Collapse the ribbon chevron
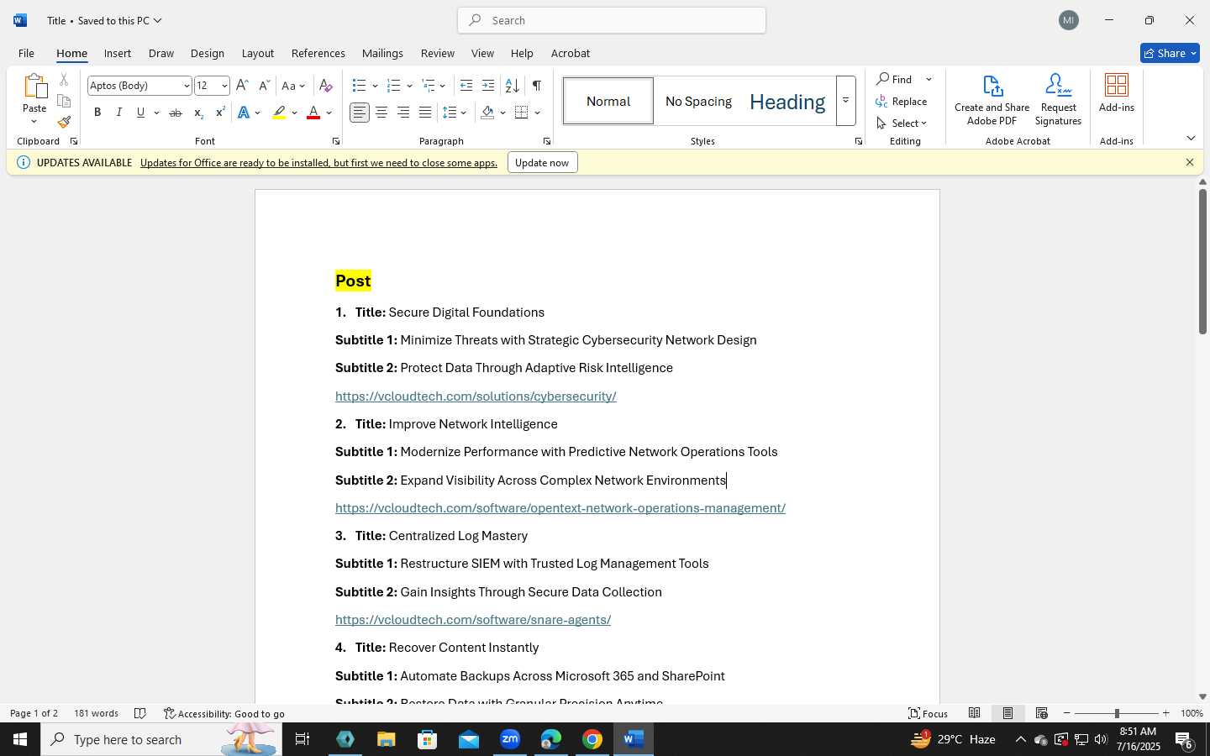 pos(1191,138)
